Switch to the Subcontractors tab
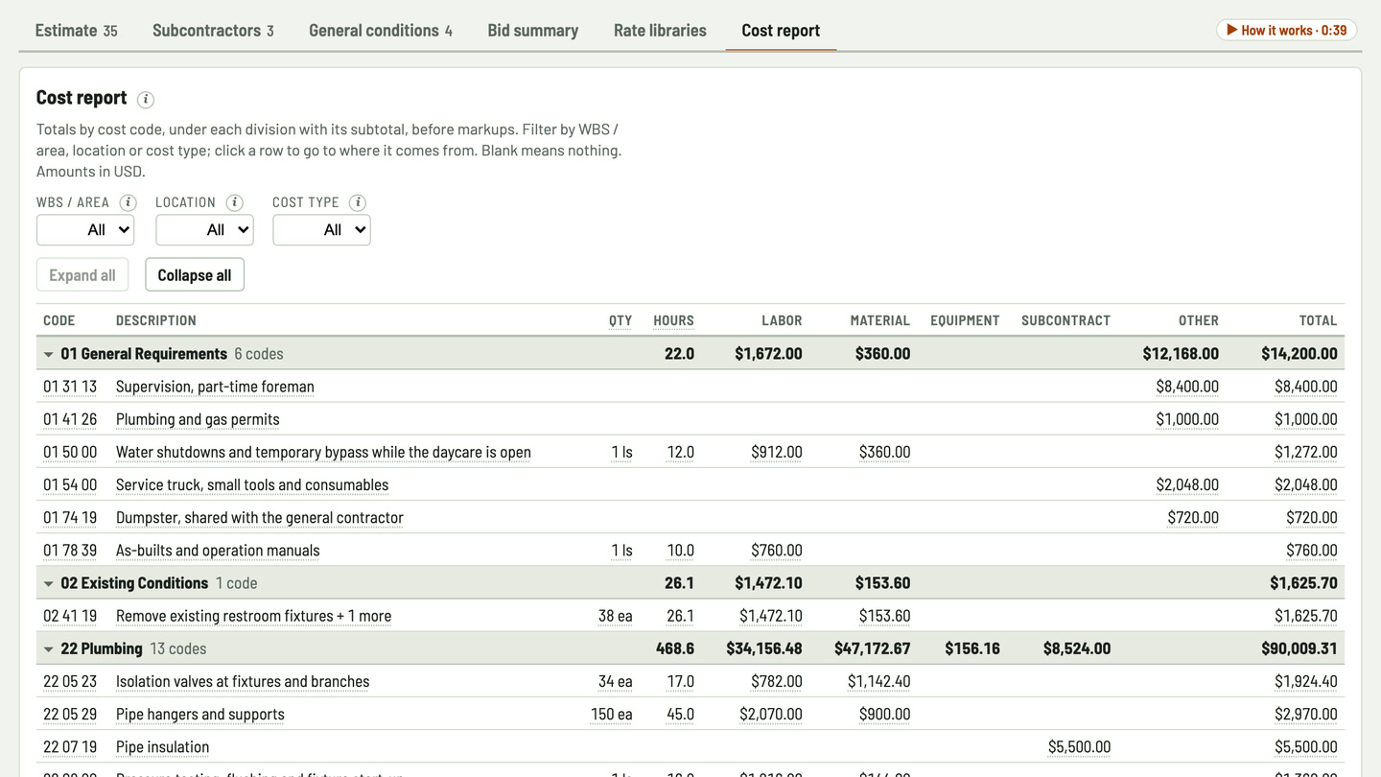1381x777 pixels. pyautogui.click(x=213, y=31)
